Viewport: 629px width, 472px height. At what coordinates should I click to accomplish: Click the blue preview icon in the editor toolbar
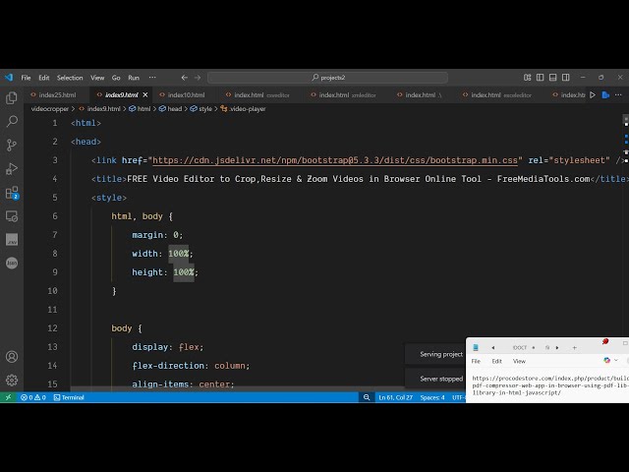point(605,94)
